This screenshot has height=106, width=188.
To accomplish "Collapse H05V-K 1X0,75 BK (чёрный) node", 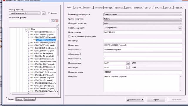I will point(29,37).
